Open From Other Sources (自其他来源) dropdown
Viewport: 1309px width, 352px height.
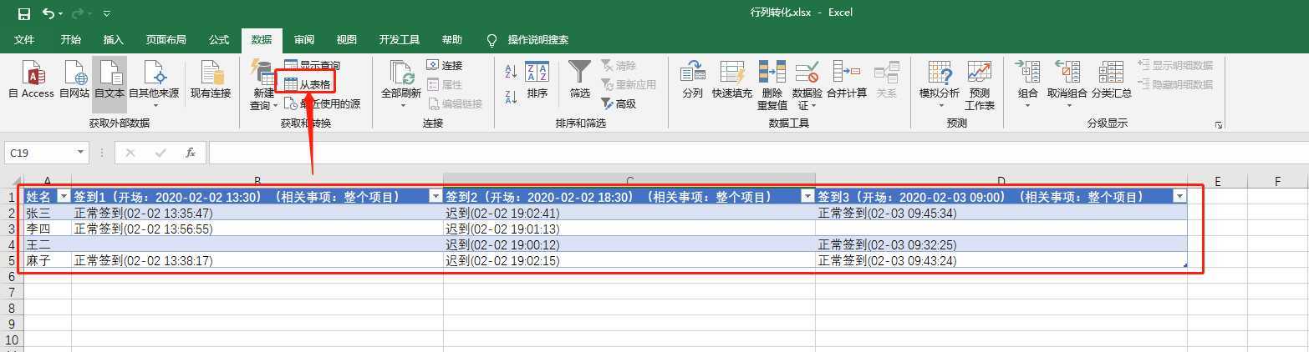[154, 84]
